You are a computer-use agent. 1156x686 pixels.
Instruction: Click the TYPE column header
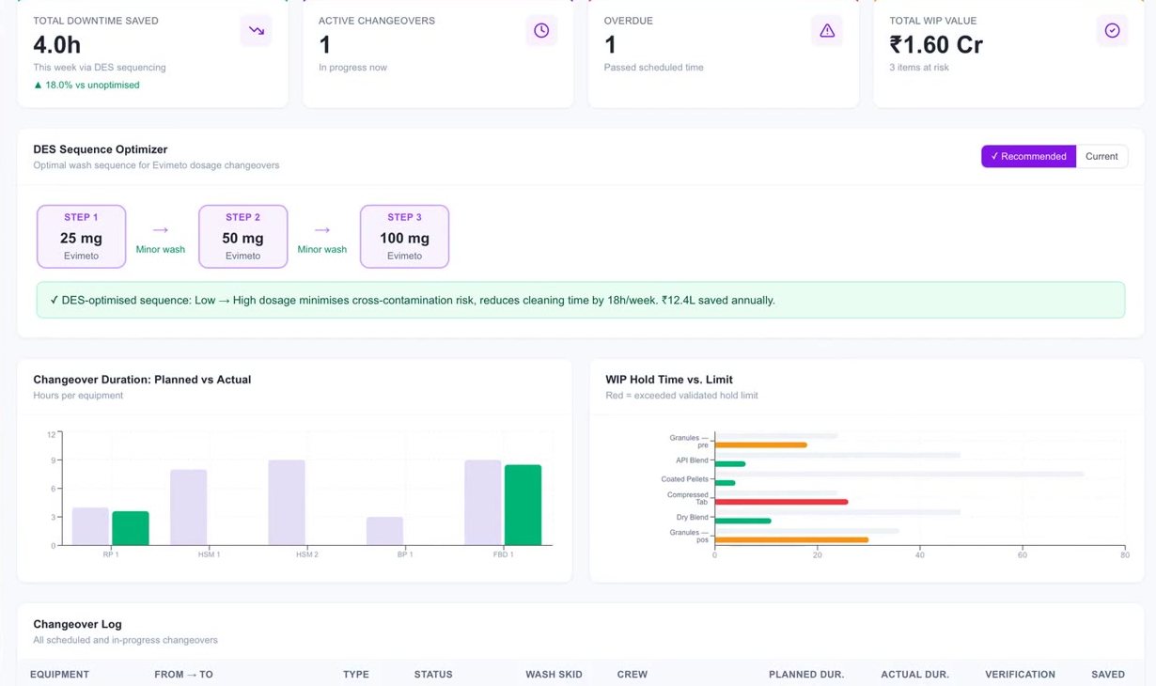(356, 674)
